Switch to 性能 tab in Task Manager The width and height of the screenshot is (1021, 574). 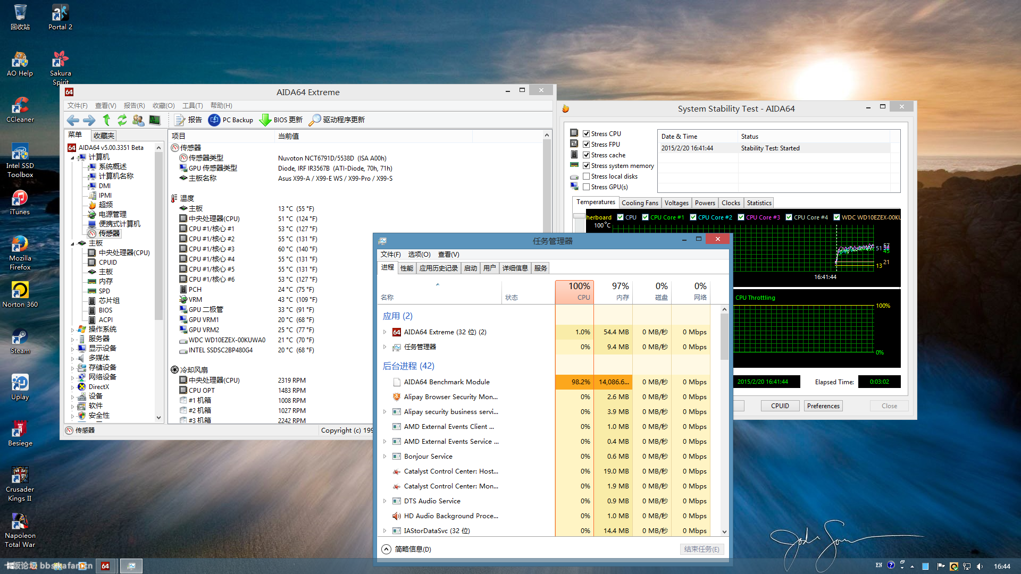[407, 268]
